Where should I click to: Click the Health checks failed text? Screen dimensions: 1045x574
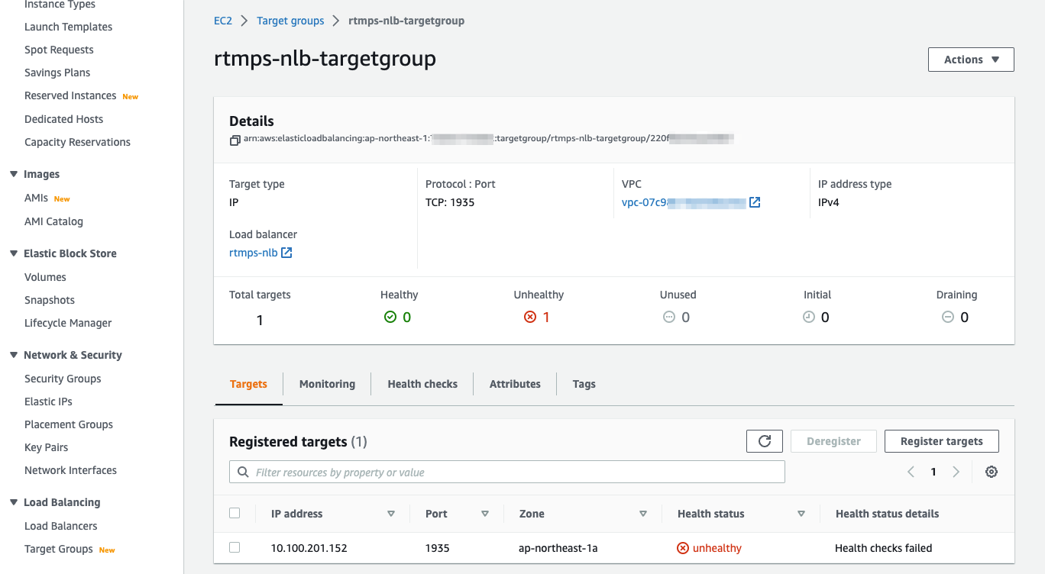[884, 548]
